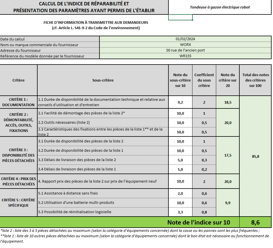
Task: Select coefficient "2" in row 1.1
Action: pyautogui.click(x=204, y=102)
